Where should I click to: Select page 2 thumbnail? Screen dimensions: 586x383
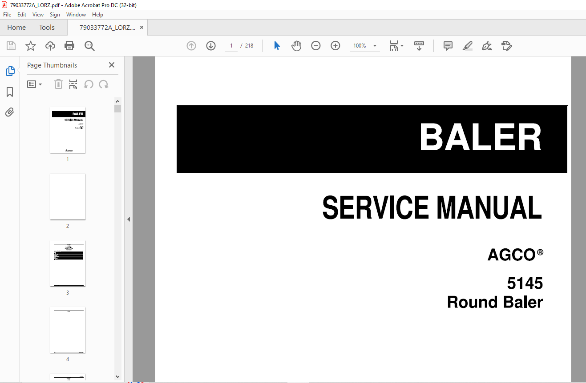coord(68,197)
